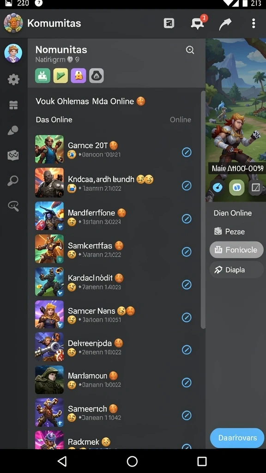Viewport: 266px width, 473px height.
Task: Open Kardacl nòdit avatar thumbnail
Action: click(x=49, y=282)
